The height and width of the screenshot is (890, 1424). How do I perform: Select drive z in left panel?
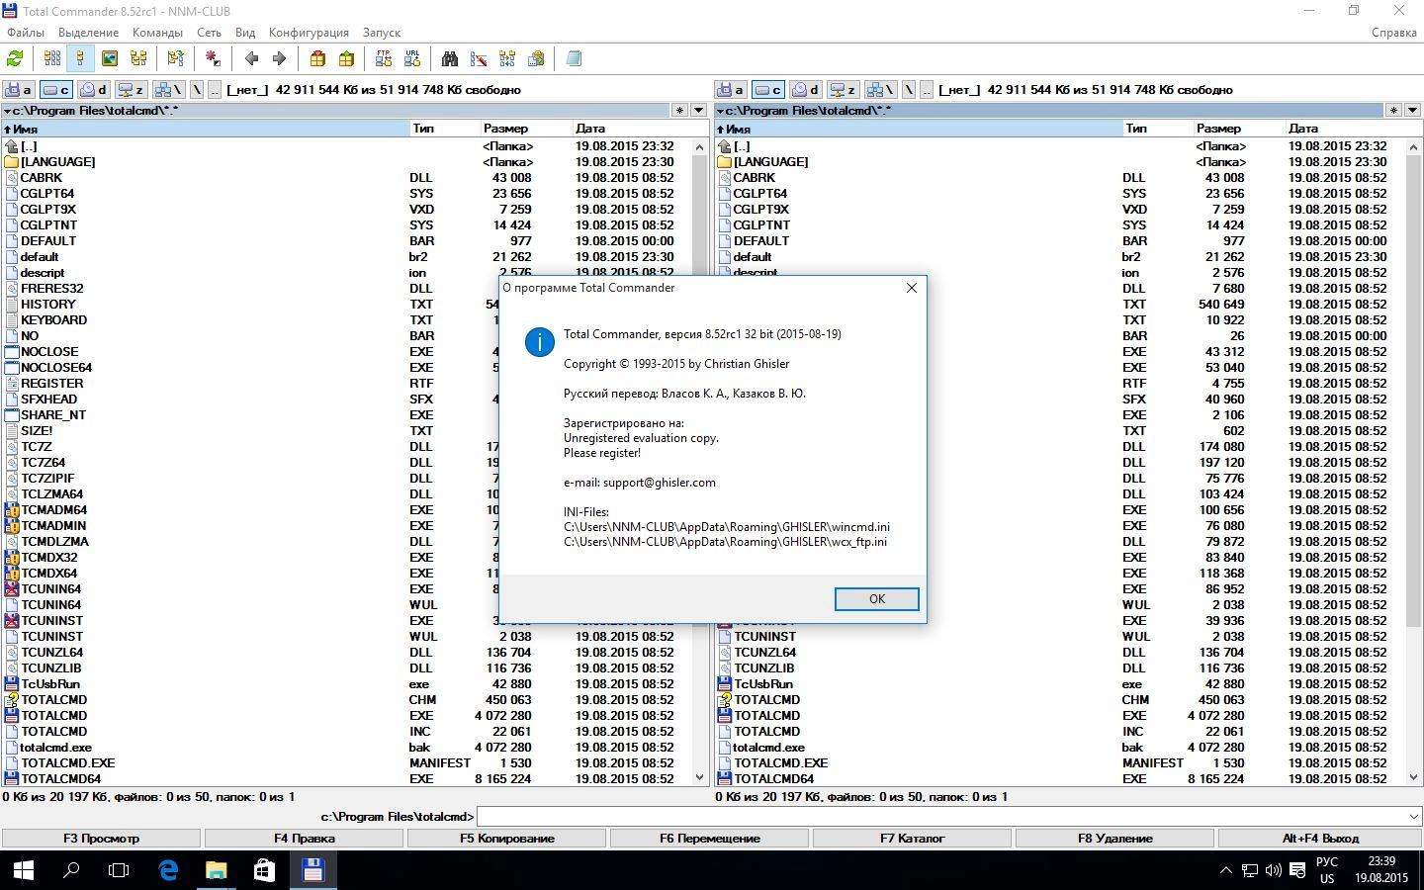(131, 89)
